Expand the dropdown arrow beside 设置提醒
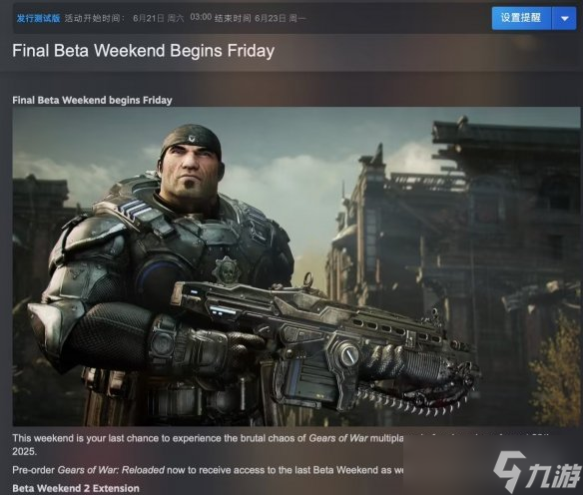 (x=564, y=18)
